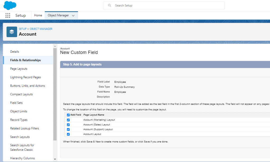Select Lightning Record Pages sidebar item
Image resolution: width=270 pixels, height=162 pixels.
tap(26, 77)
